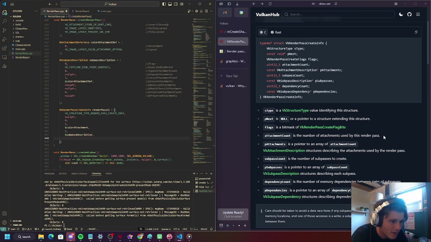Toggle bottom panel layout icon
The width and height of the screenshot is (431, 242).
170,4
